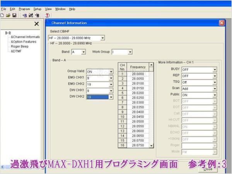Open the Public dropdown

click(x=215, y=95)
